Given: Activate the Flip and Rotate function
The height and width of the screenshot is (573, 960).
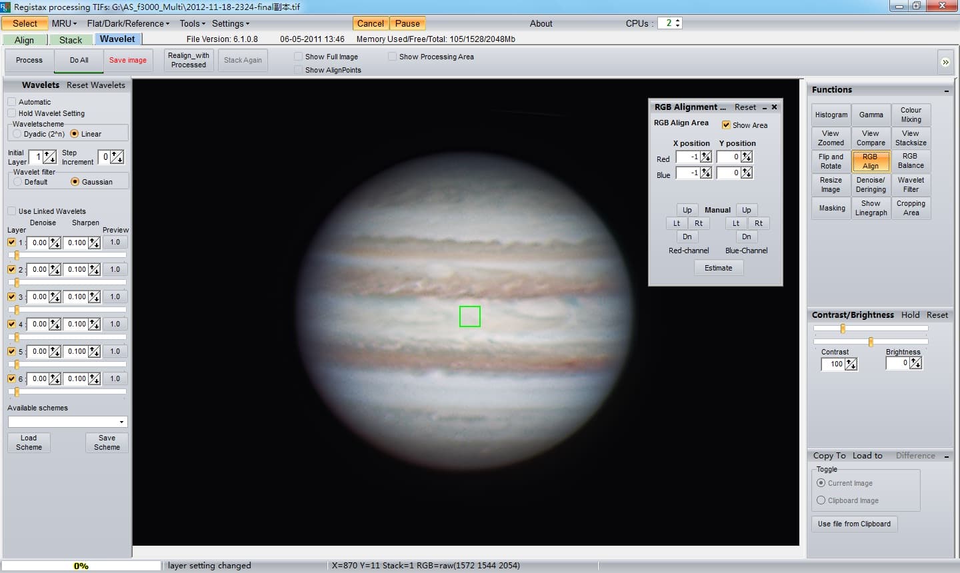Looking at the screenshot, I should click(831, 161).
